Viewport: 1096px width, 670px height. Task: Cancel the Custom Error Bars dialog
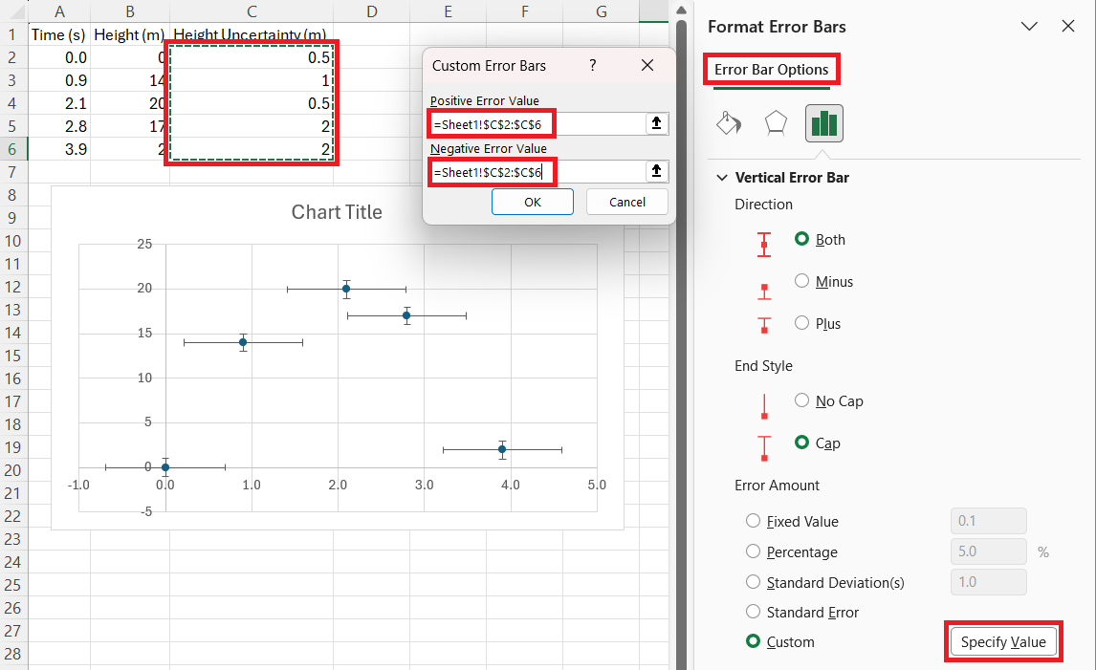click(x=627, y=202)
